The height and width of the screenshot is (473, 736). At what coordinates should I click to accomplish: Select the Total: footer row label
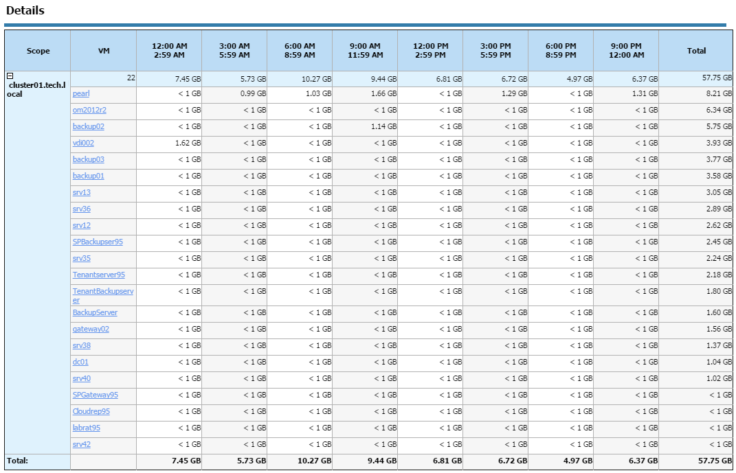(x=17, y=461)
